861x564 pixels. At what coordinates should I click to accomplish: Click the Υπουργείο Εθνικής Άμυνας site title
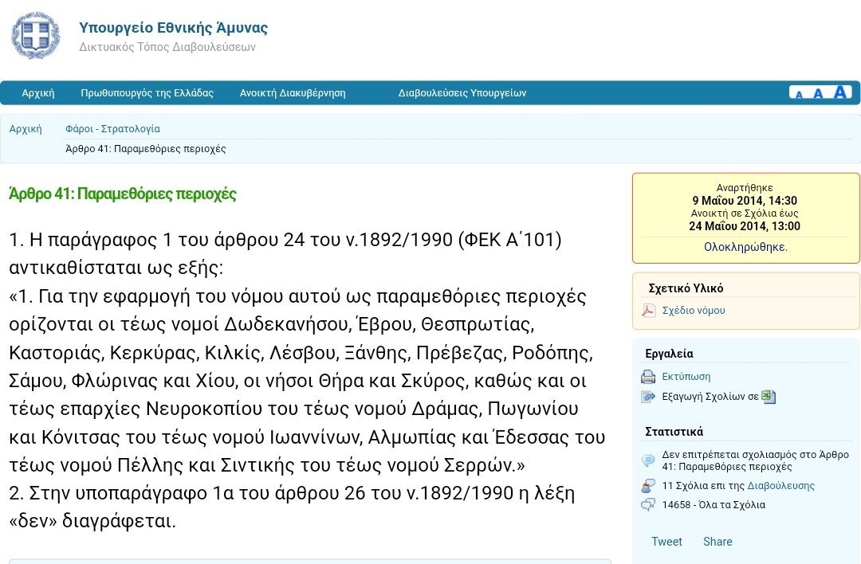point(174,27)
